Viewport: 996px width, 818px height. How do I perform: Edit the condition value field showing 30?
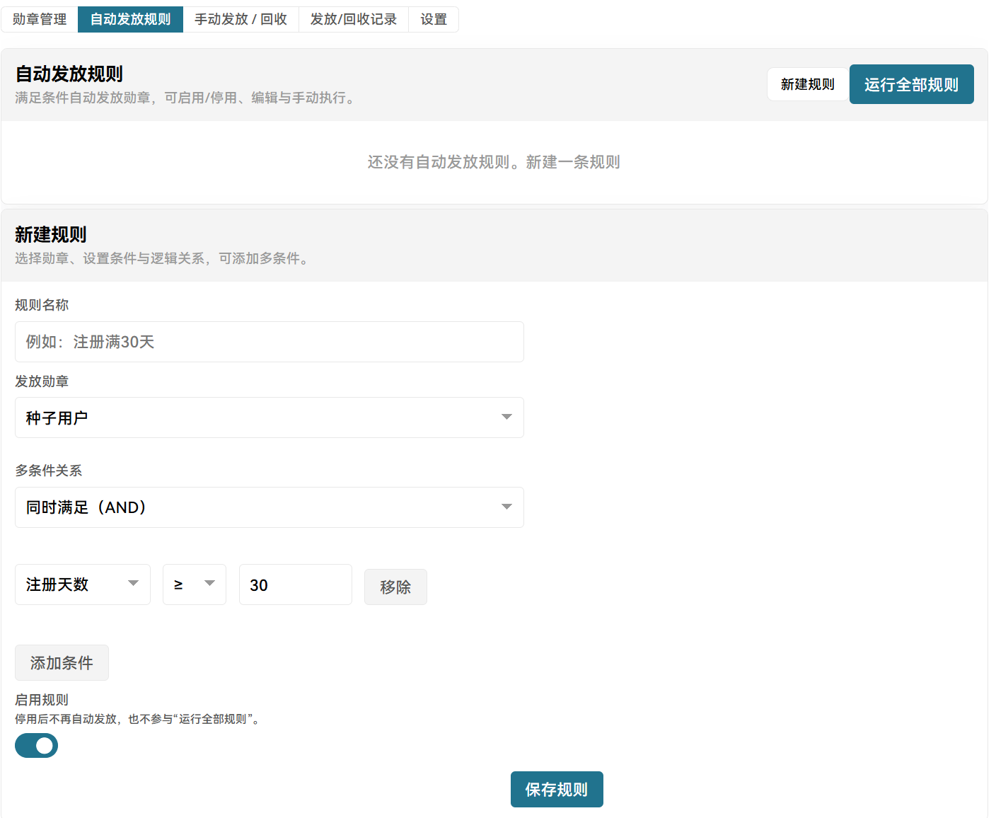pyautogui.click(x=296, y=584)
